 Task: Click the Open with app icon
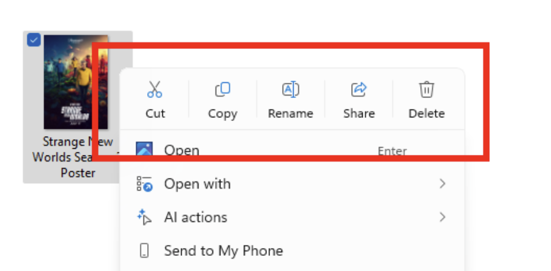pyautogui.click(x=144, y=184)
